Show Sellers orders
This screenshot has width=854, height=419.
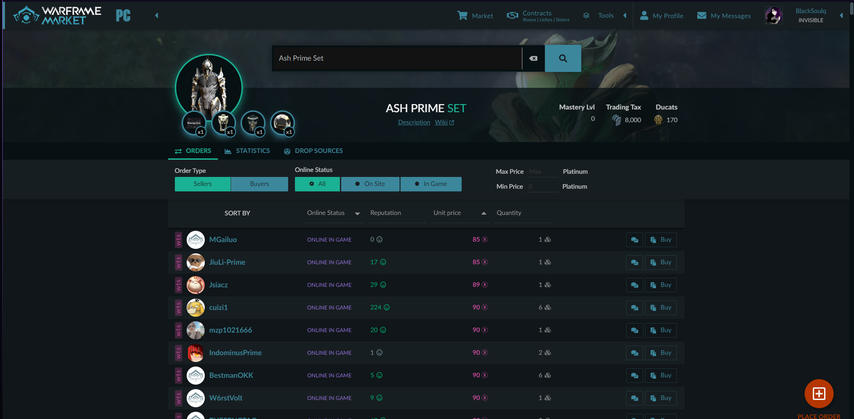203,184
